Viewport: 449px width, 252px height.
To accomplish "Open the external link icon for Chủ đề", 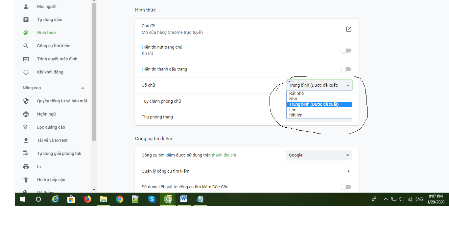I will [x=349, y=29].
